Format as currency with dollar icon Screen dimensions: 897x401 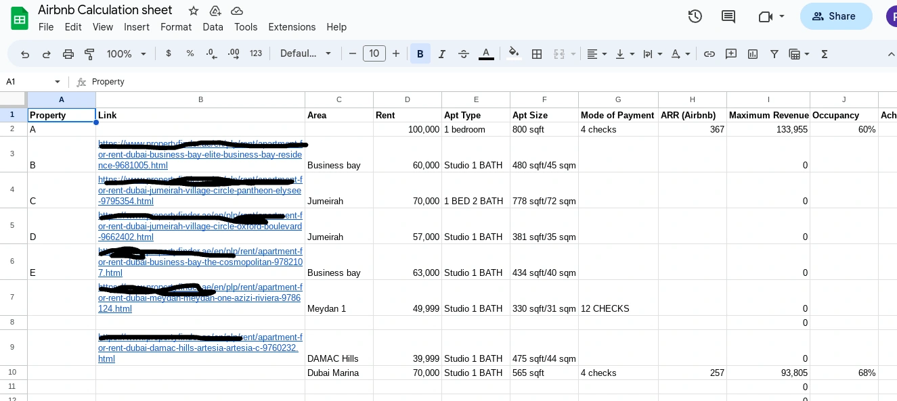click(169, 53)
